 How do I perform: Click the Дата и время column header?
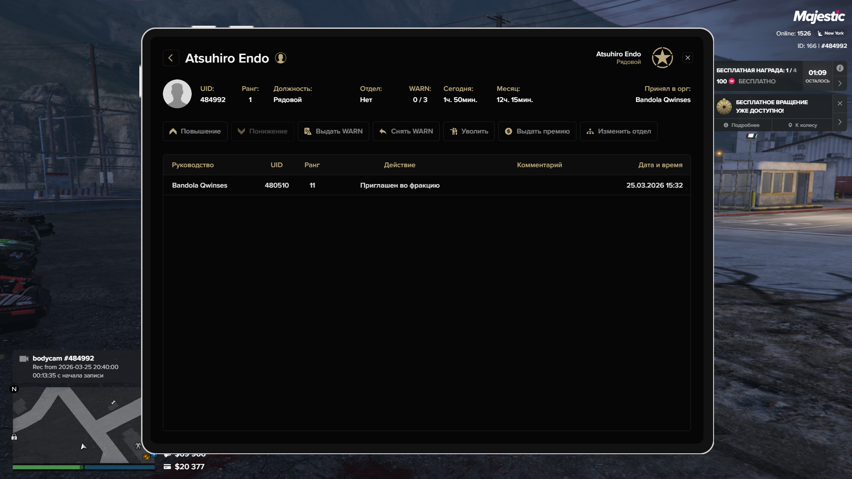[660, 165]
